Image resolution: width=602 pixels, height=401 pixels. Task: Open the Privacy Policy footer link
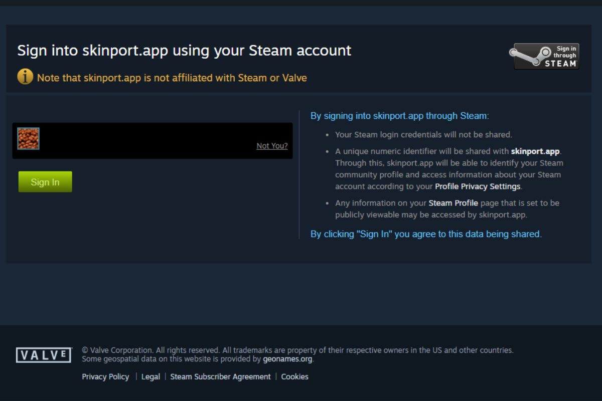[105, 376]
